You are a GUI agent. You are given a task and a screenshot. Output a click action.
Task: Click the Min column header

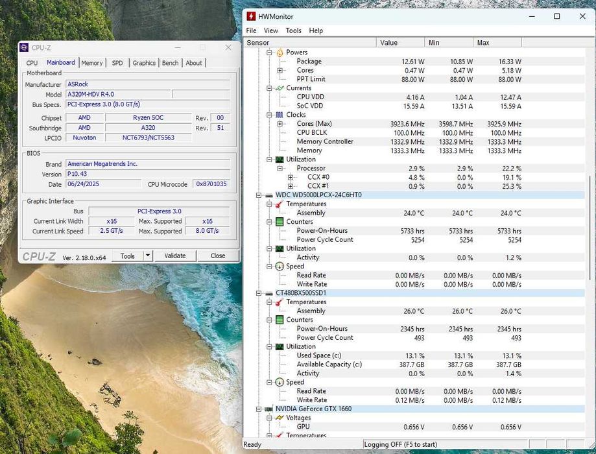coord(449,43)
